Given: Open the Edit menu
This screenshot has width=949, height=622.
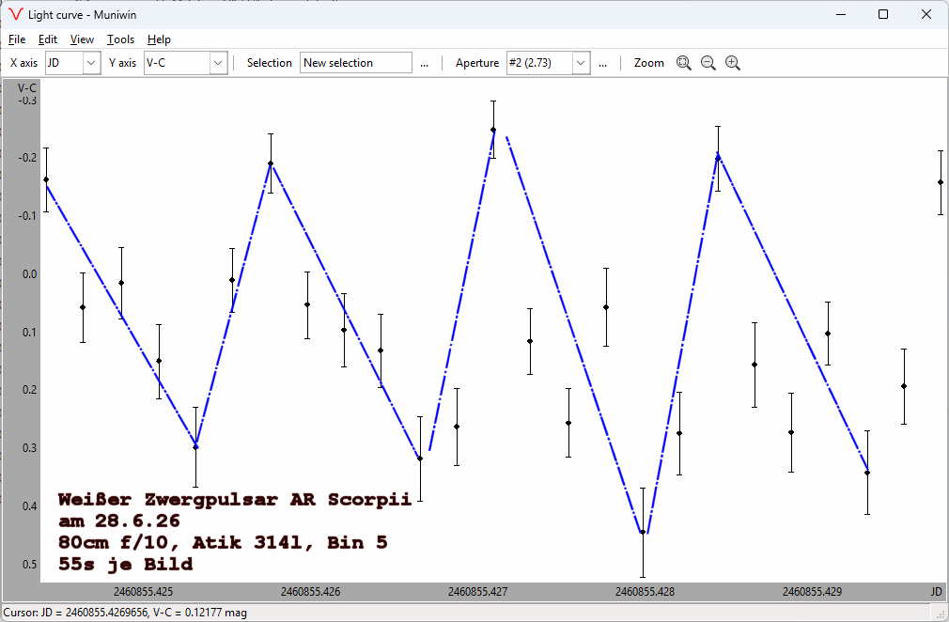Looking at the screenshot, I should pos(48,39).
